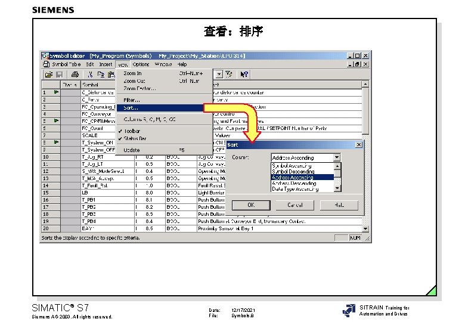Open the Options menu
465x322 pixels.
coord(141,64)
